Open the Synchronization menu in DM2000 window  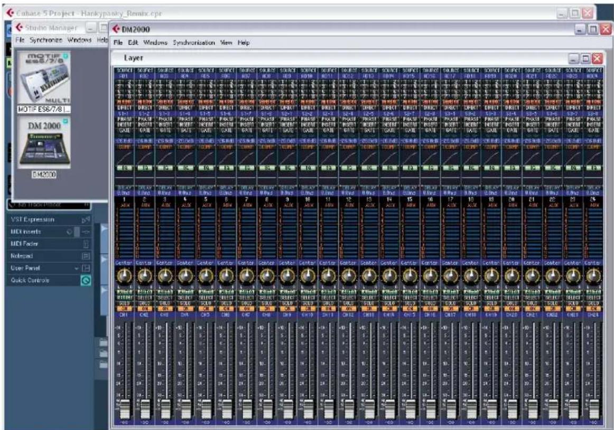click(x=194, y=43)
